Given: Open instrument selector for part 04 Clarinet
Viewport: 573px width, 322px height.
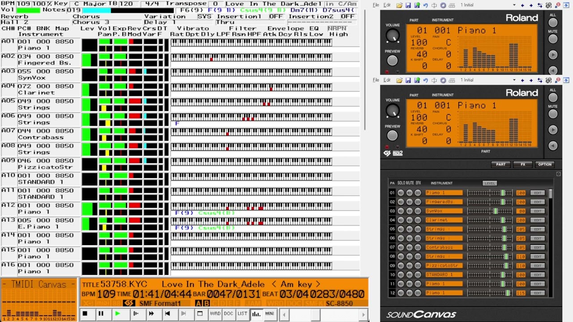Looking at the screenshot, I should point(444,220).
